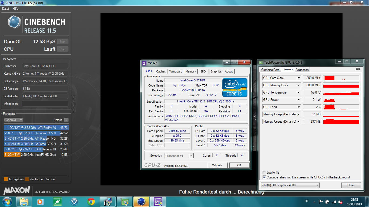Uncheck Continue refreshing in background option
This screenshot has height=207, width=369.
click(264, 177)
